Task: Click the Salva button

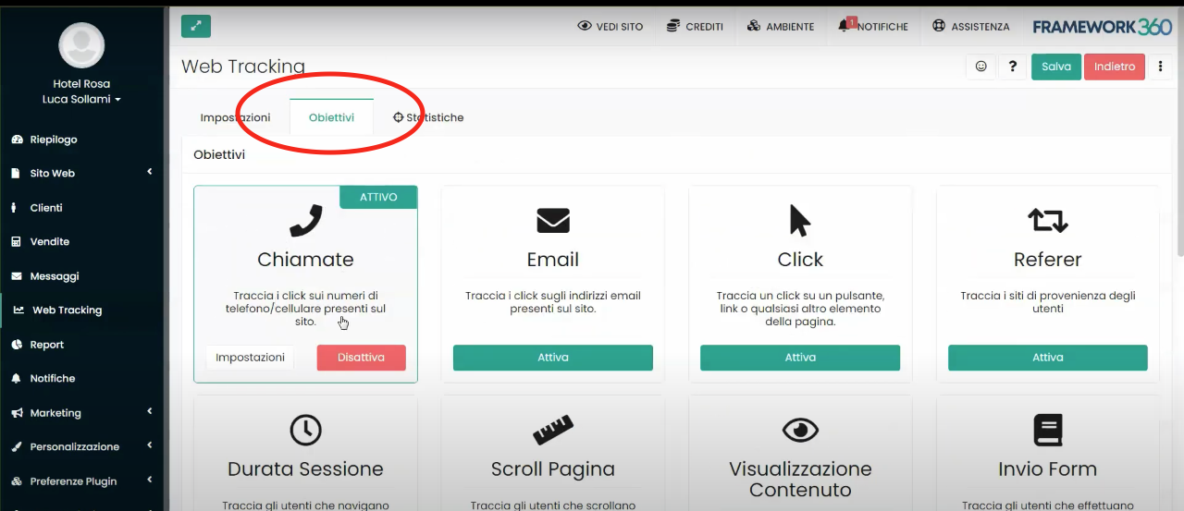Action: point(1056,67)
